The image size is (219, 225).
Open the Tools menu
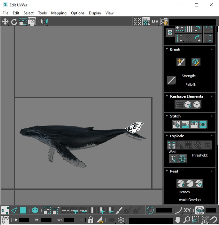coord(42,13)
